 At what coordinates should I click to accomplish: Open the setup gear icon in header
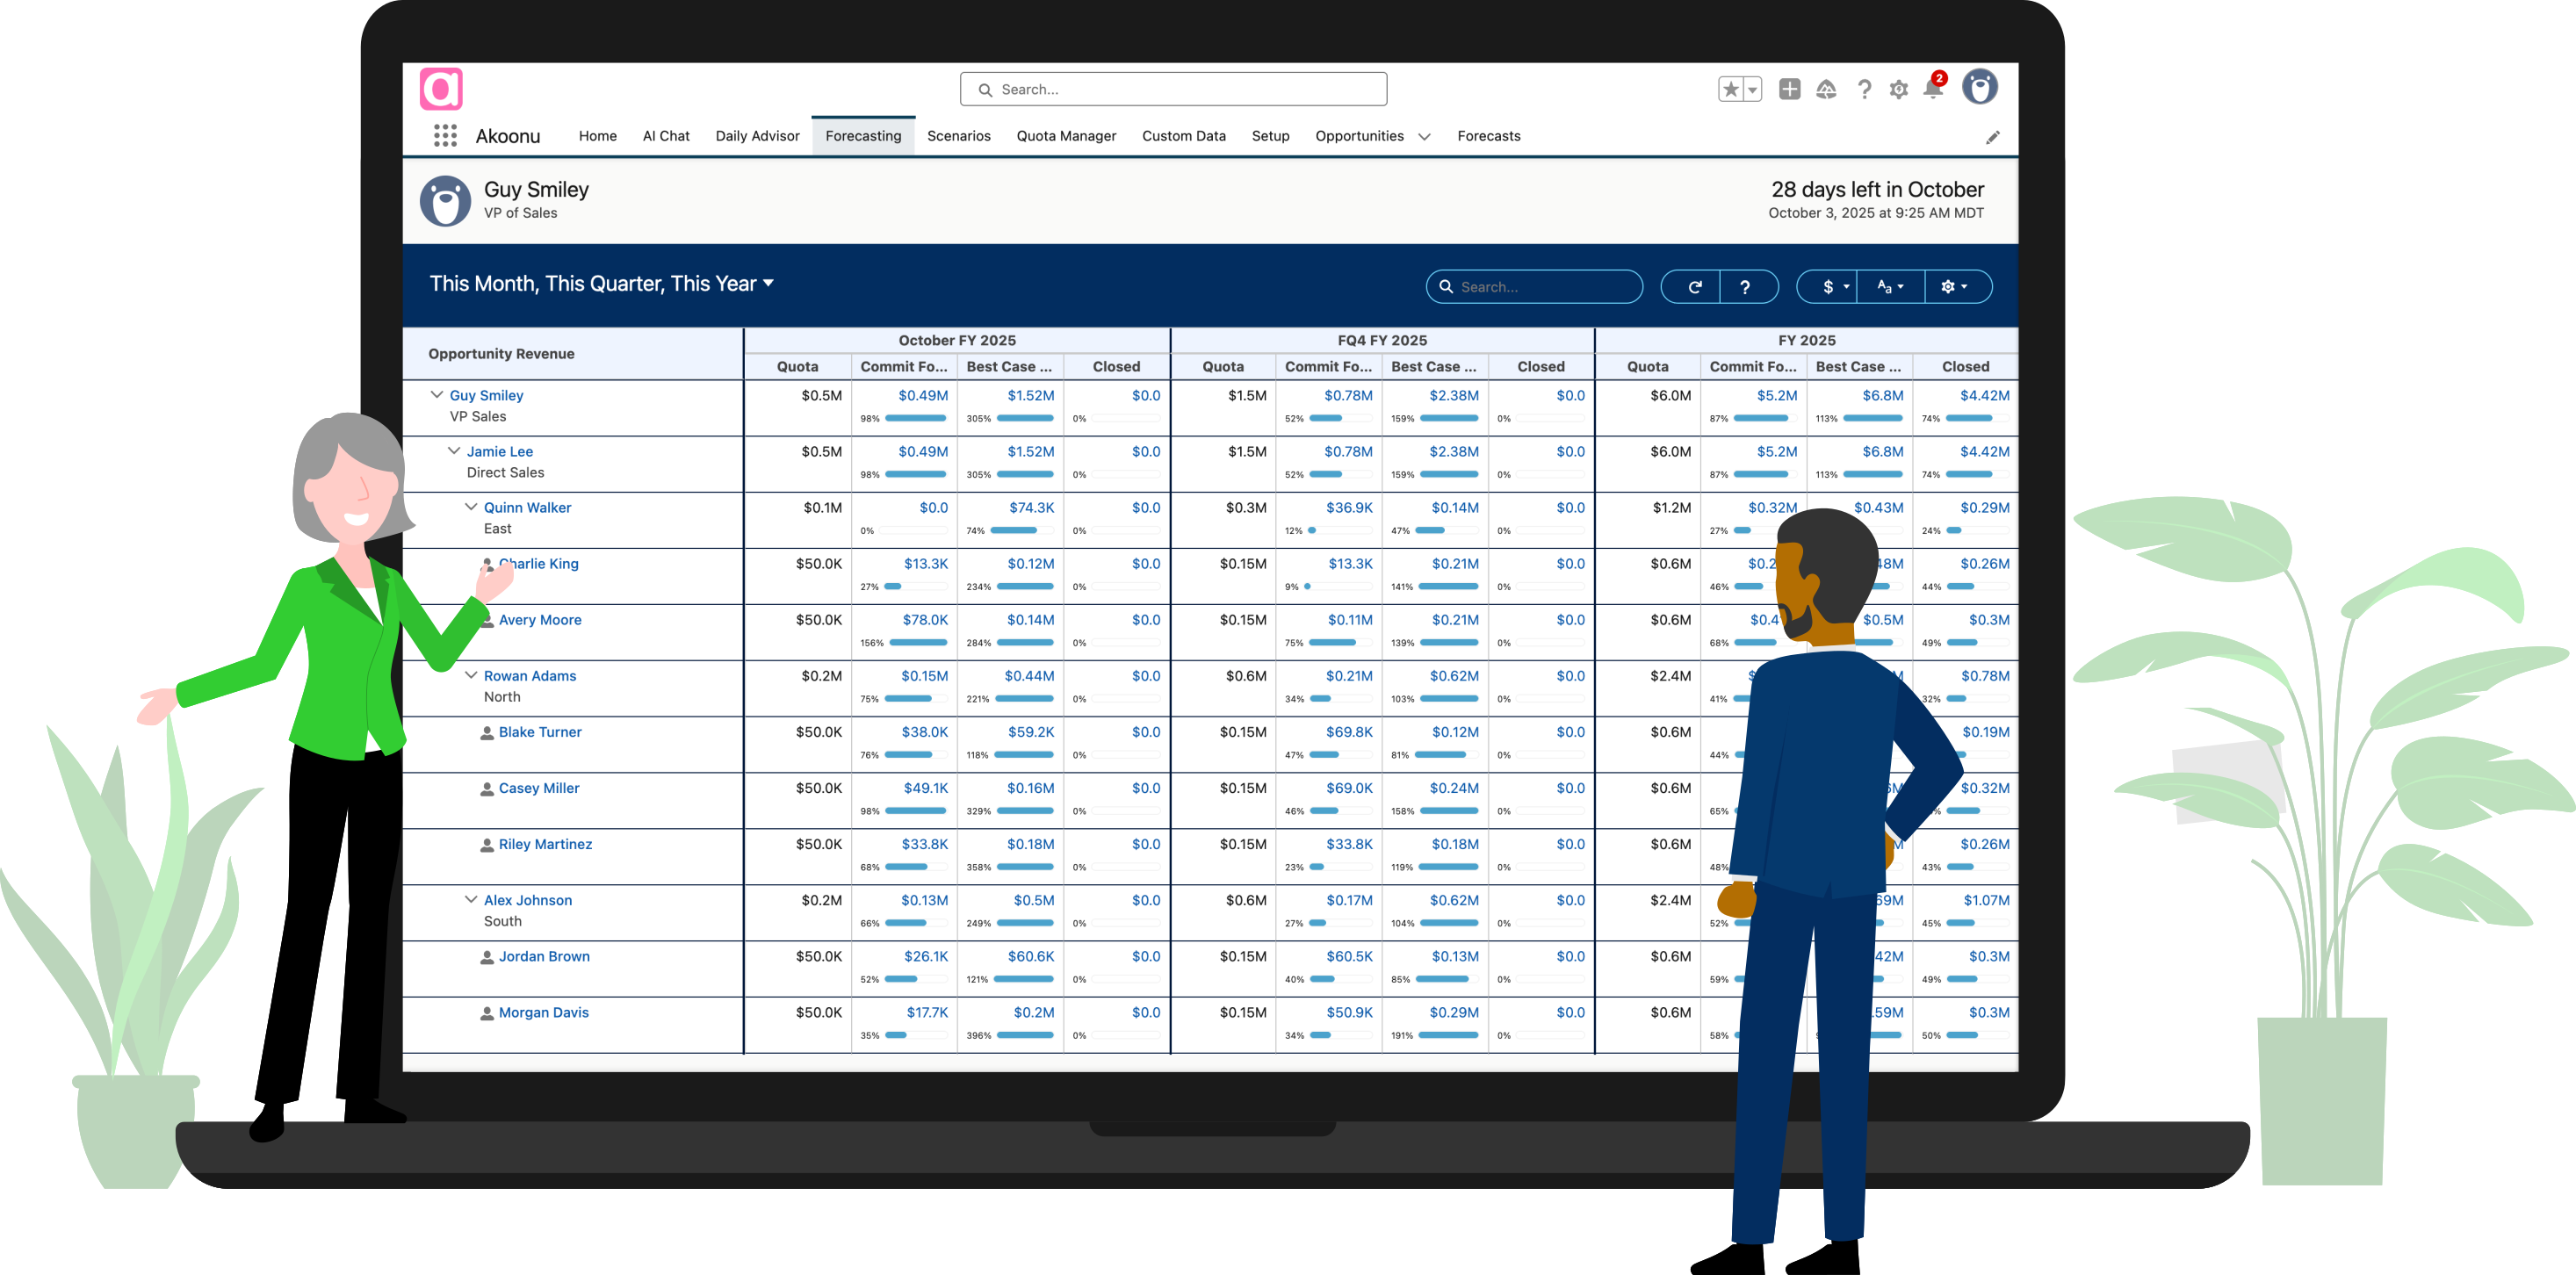point(1898,89)
